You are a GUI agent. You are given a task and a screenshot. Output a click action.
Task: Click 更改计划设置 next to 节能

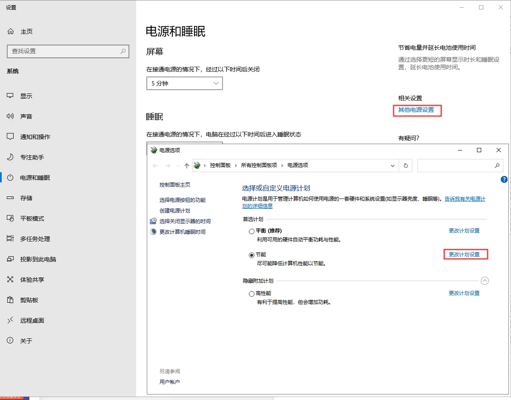click(x=465, y=254)
